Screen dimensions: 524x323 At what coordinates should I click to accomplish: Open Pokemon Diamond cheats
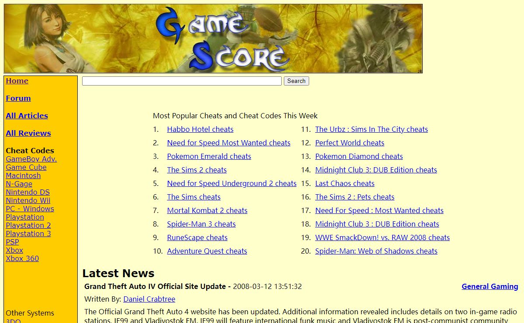click(359, 156)
